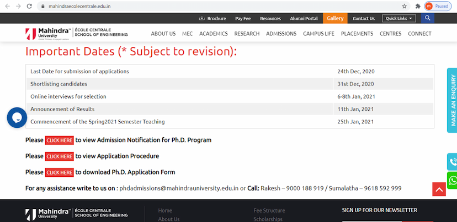Click CLICK HERE for Admission Notification
Screen dimensions: 457x222
(60, 140)
